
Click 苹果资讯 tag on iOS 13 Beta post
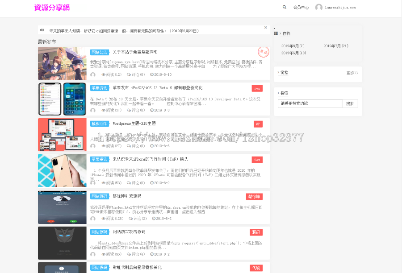[x=100, y=88]
